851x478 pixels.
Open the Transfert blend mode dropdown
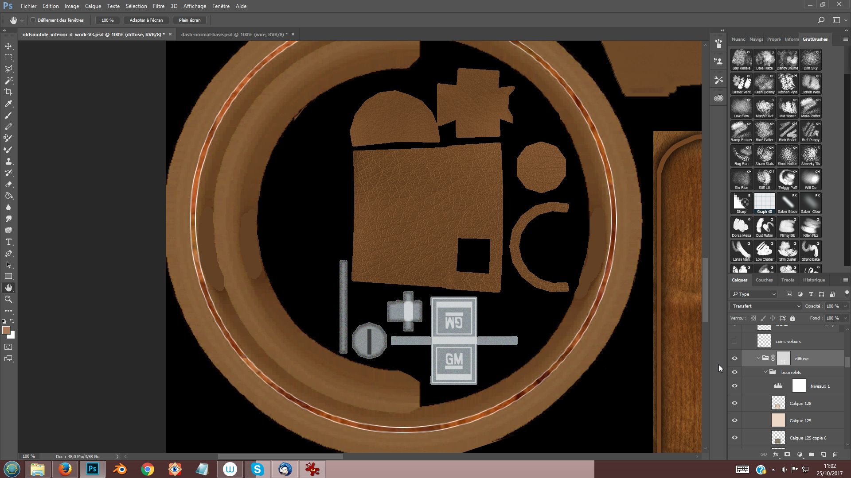pos(765,306)
